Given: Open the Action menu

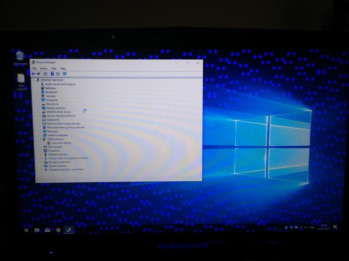Looking at the screenshot, I should [43, 68].
